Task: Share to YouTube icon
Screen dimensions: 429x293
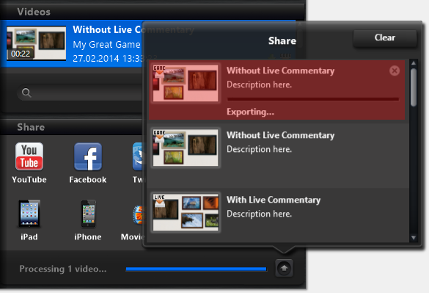Action: (x=29, y=156)
